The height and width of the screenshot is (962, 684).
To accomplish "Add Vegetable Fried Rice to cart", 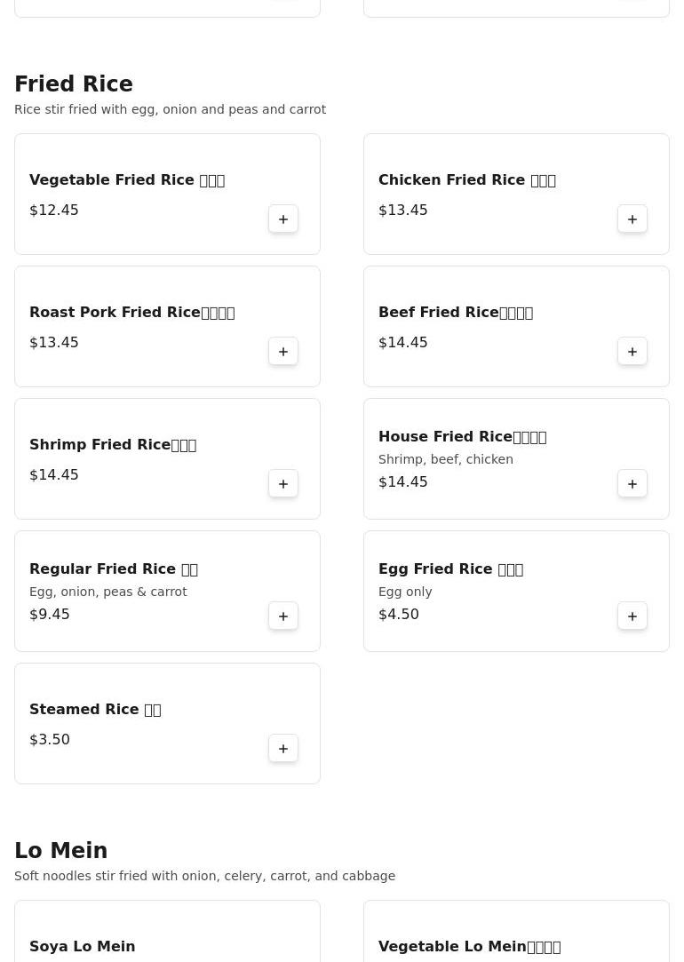I will click(283, 219).
